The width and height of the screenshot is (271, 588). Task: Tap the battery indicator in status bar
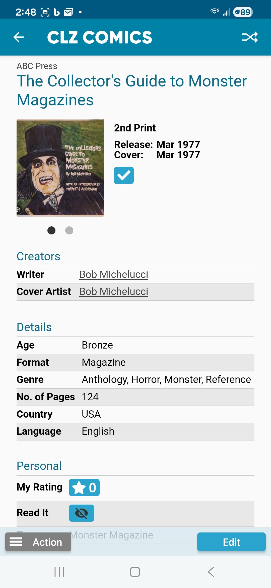(243, 12)
